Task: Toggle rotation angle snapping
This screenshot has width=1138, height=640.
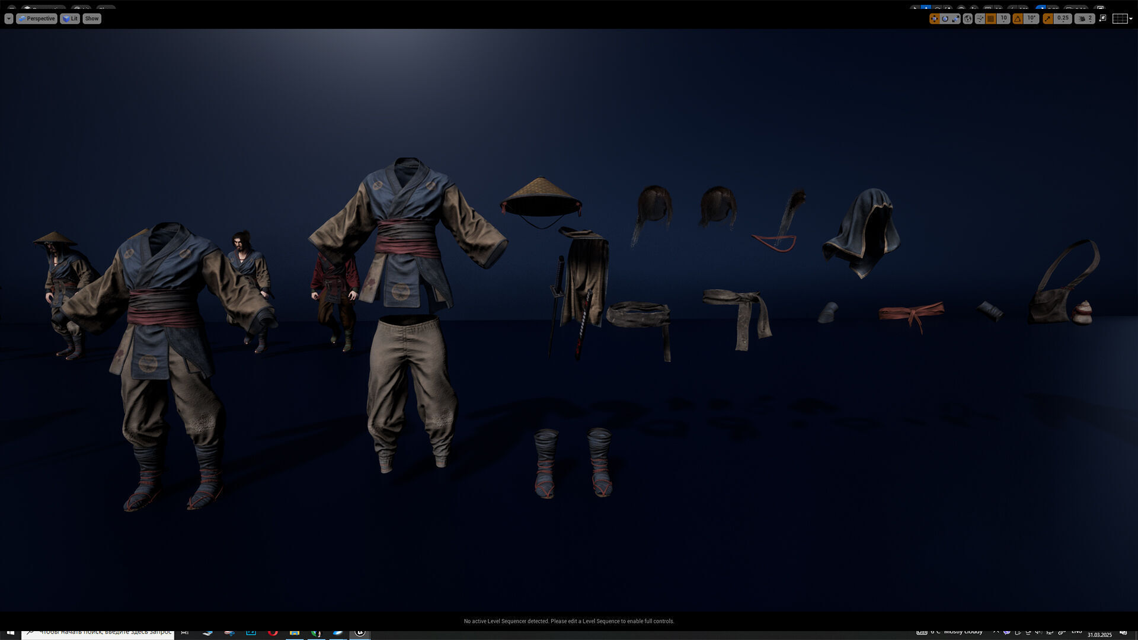Action: 1018,19
